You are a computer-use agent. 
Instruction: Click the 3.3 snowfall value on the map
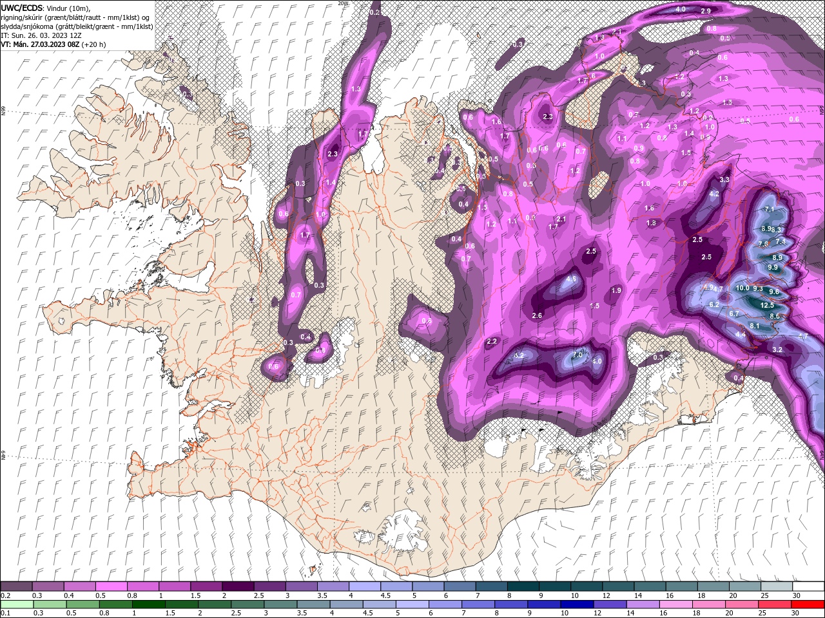pos(724,180)
